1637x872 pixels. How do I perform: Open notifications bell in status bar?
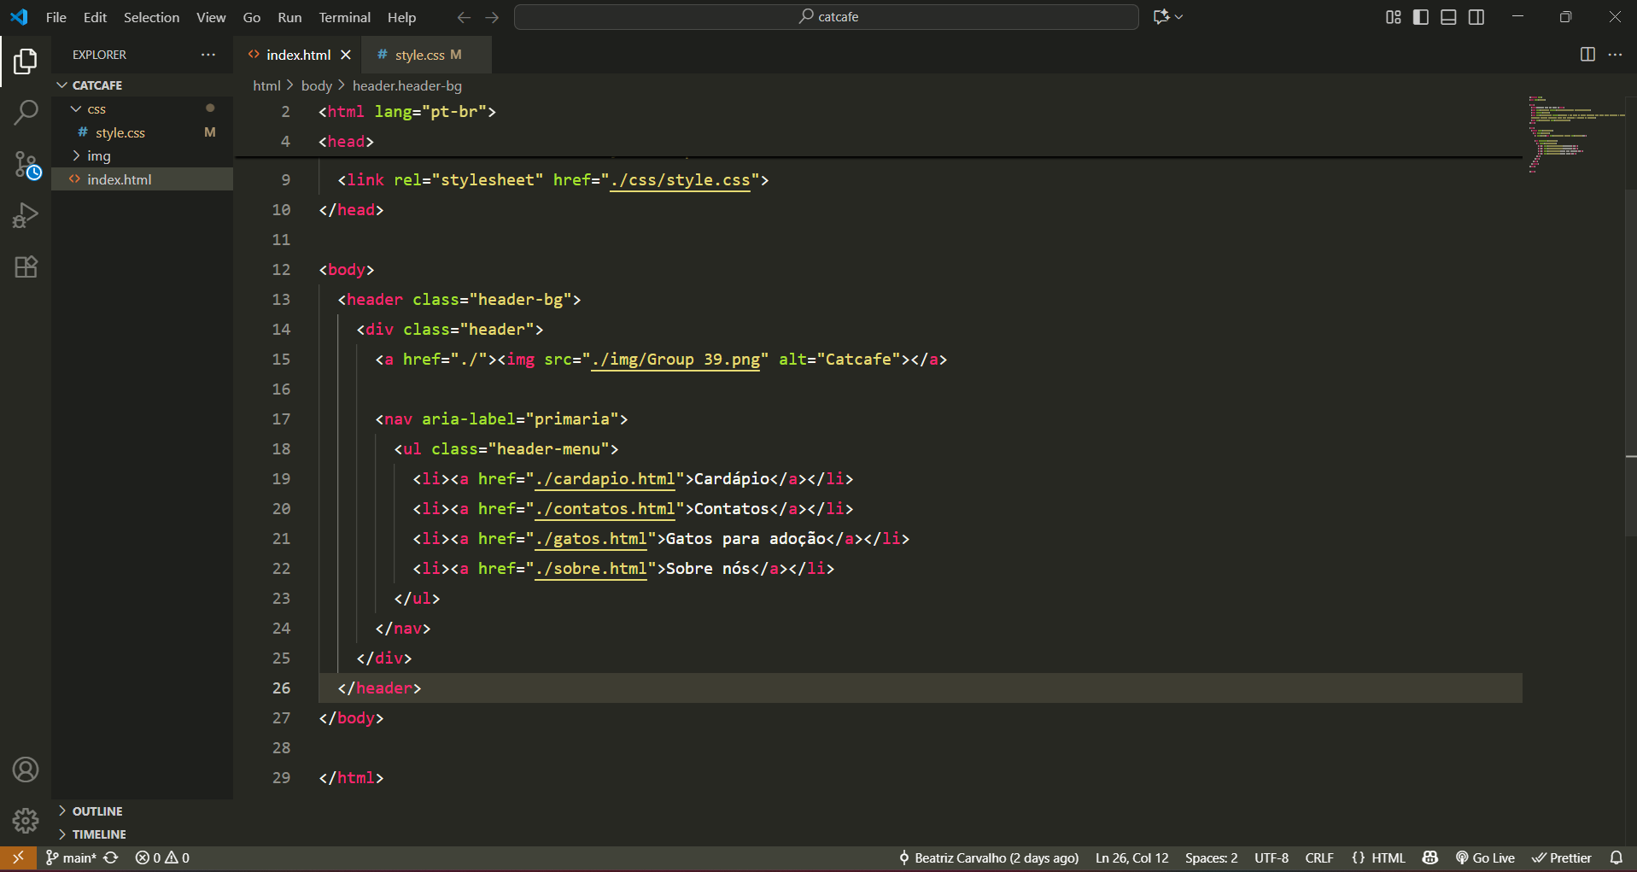[x=1616, y=857]
